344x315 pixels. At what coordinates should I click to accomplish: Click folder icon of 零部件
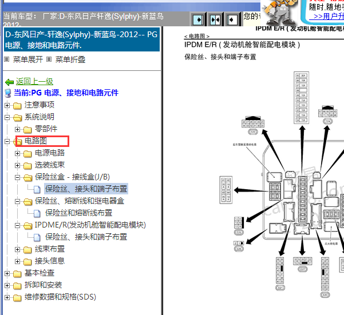point(27,130)
